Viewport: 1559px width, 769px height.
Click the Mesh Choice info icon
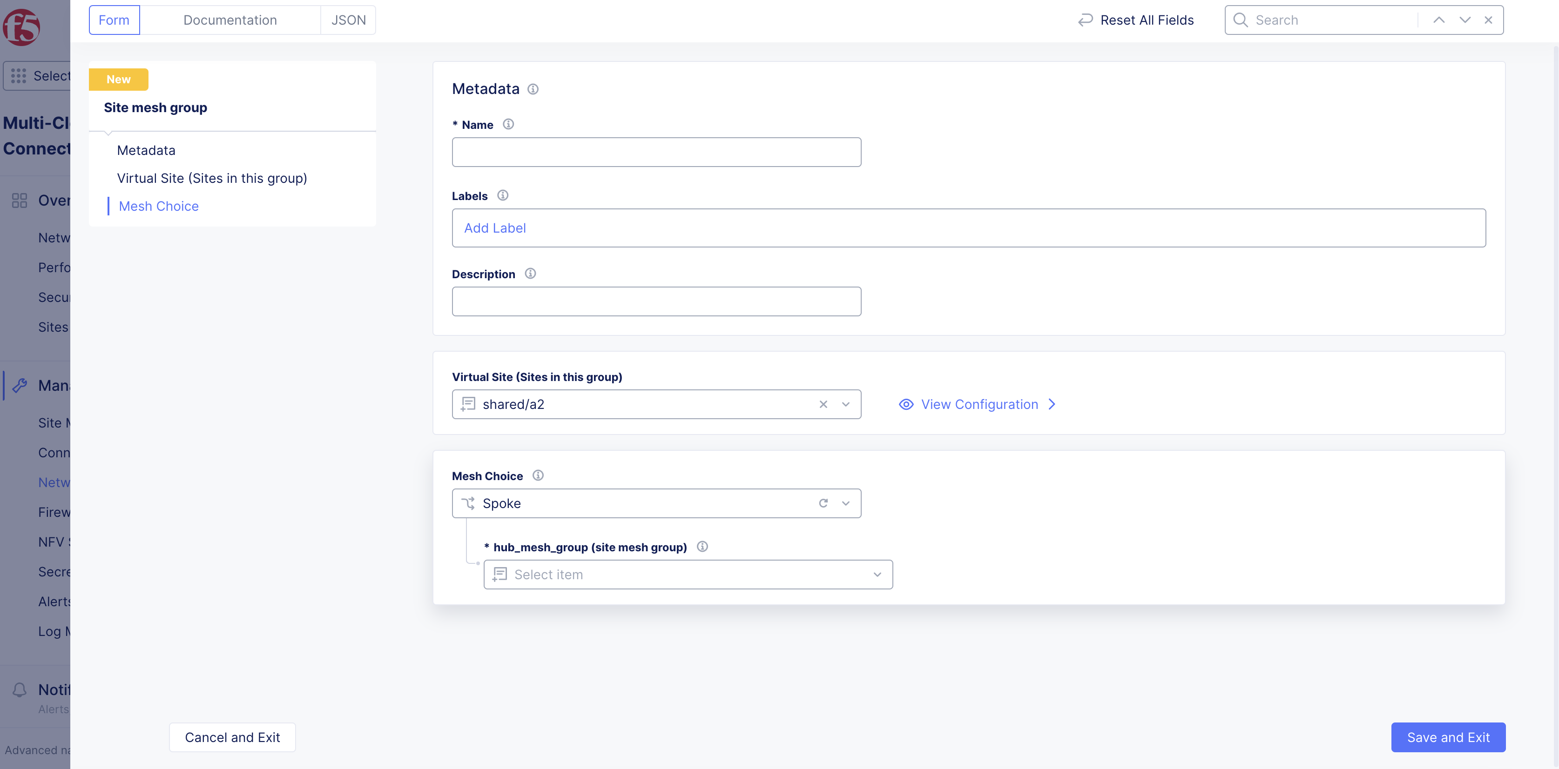tap(538, 475)
